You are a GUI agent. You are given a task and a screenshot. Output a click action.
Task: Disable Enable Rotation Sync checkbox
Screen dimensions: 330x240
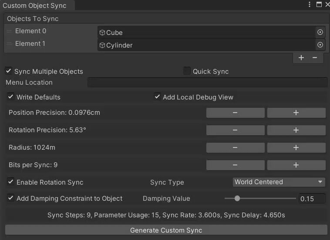[10, 182]
